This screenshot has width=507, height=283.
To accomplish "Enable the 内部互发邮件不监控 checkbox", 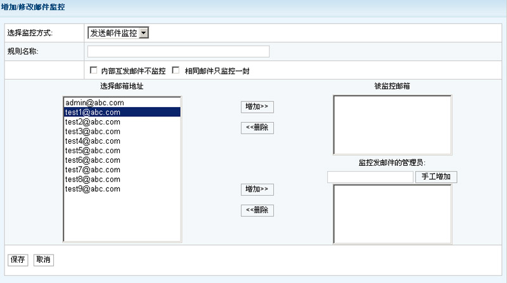I will point(94,71).
